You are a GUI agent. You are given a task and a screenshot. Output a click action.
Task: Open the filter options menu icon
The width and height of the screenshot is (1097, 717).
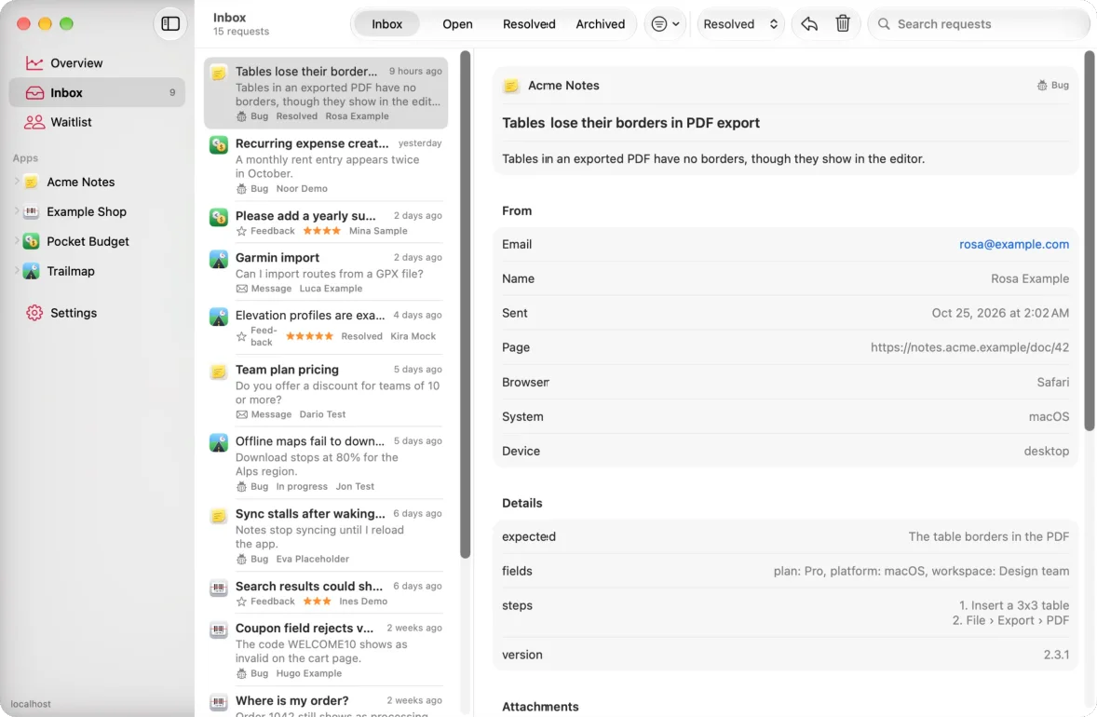pos(665,24)
